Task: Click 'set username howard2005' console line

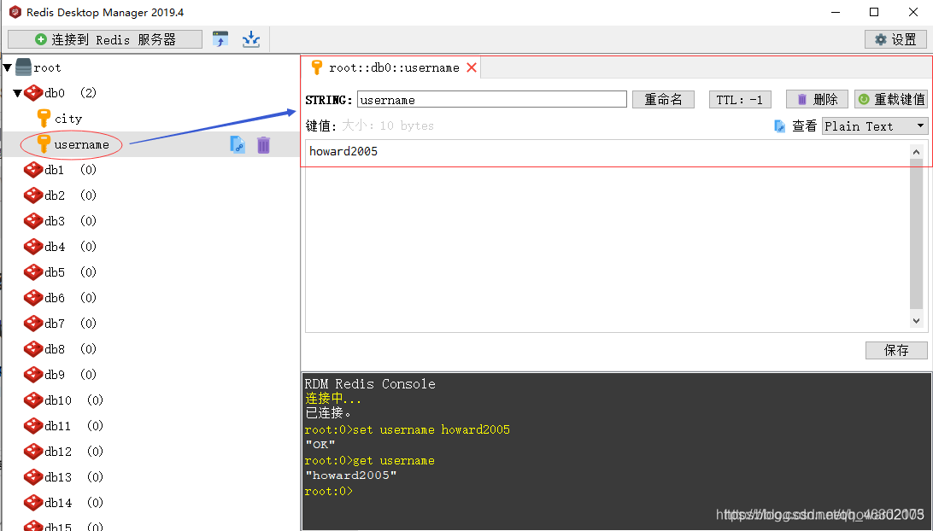Action: coord(407,429)
